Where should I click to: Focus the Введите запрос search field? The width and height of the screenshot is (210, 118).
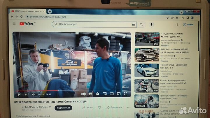[x=94, y=24]
